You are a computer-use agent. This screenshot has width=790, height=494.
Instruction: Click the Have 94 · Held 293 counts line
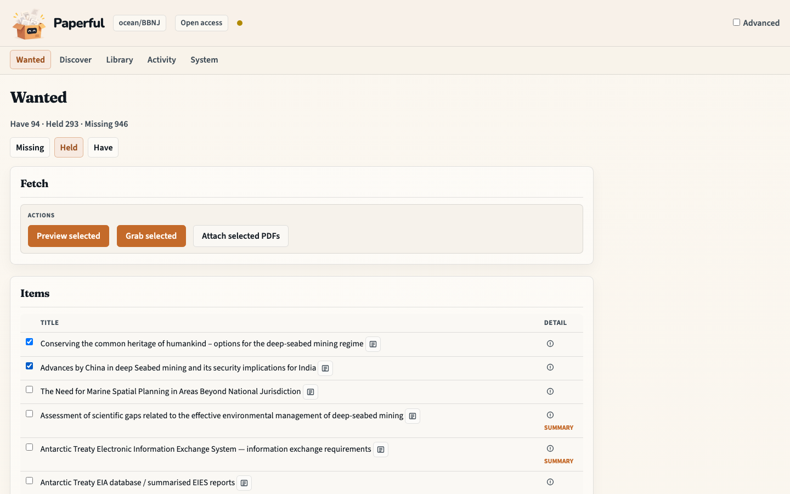click(x=69, y=124)
